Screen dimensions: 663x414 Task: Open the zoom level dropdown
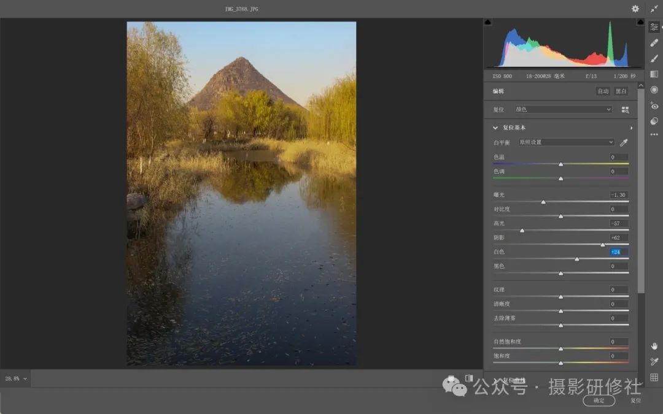16,378
